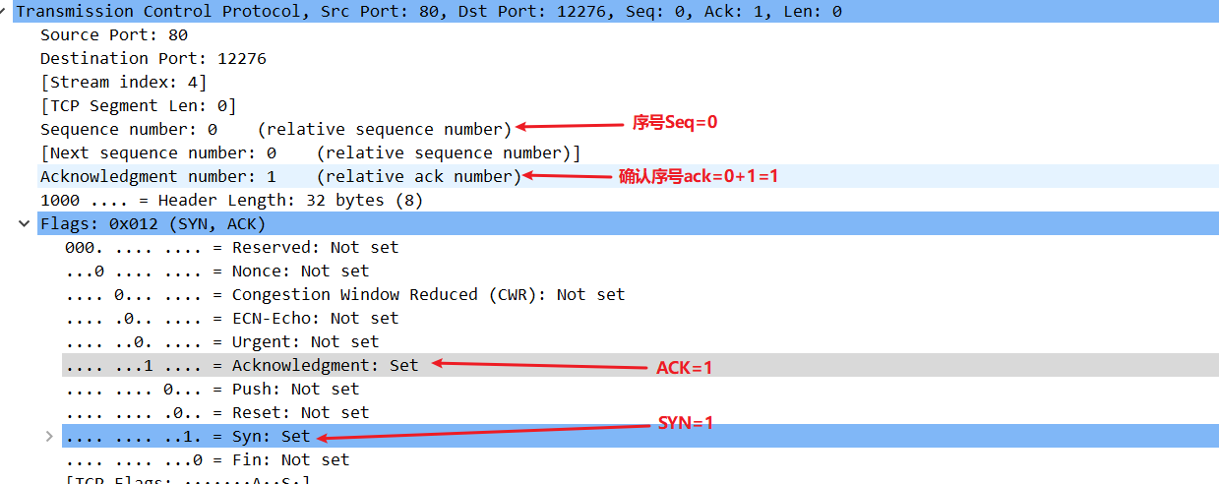This screenshot has width=1219, height=484.
Task: Select the Reset: Not set flag
Action: (217, 413)
